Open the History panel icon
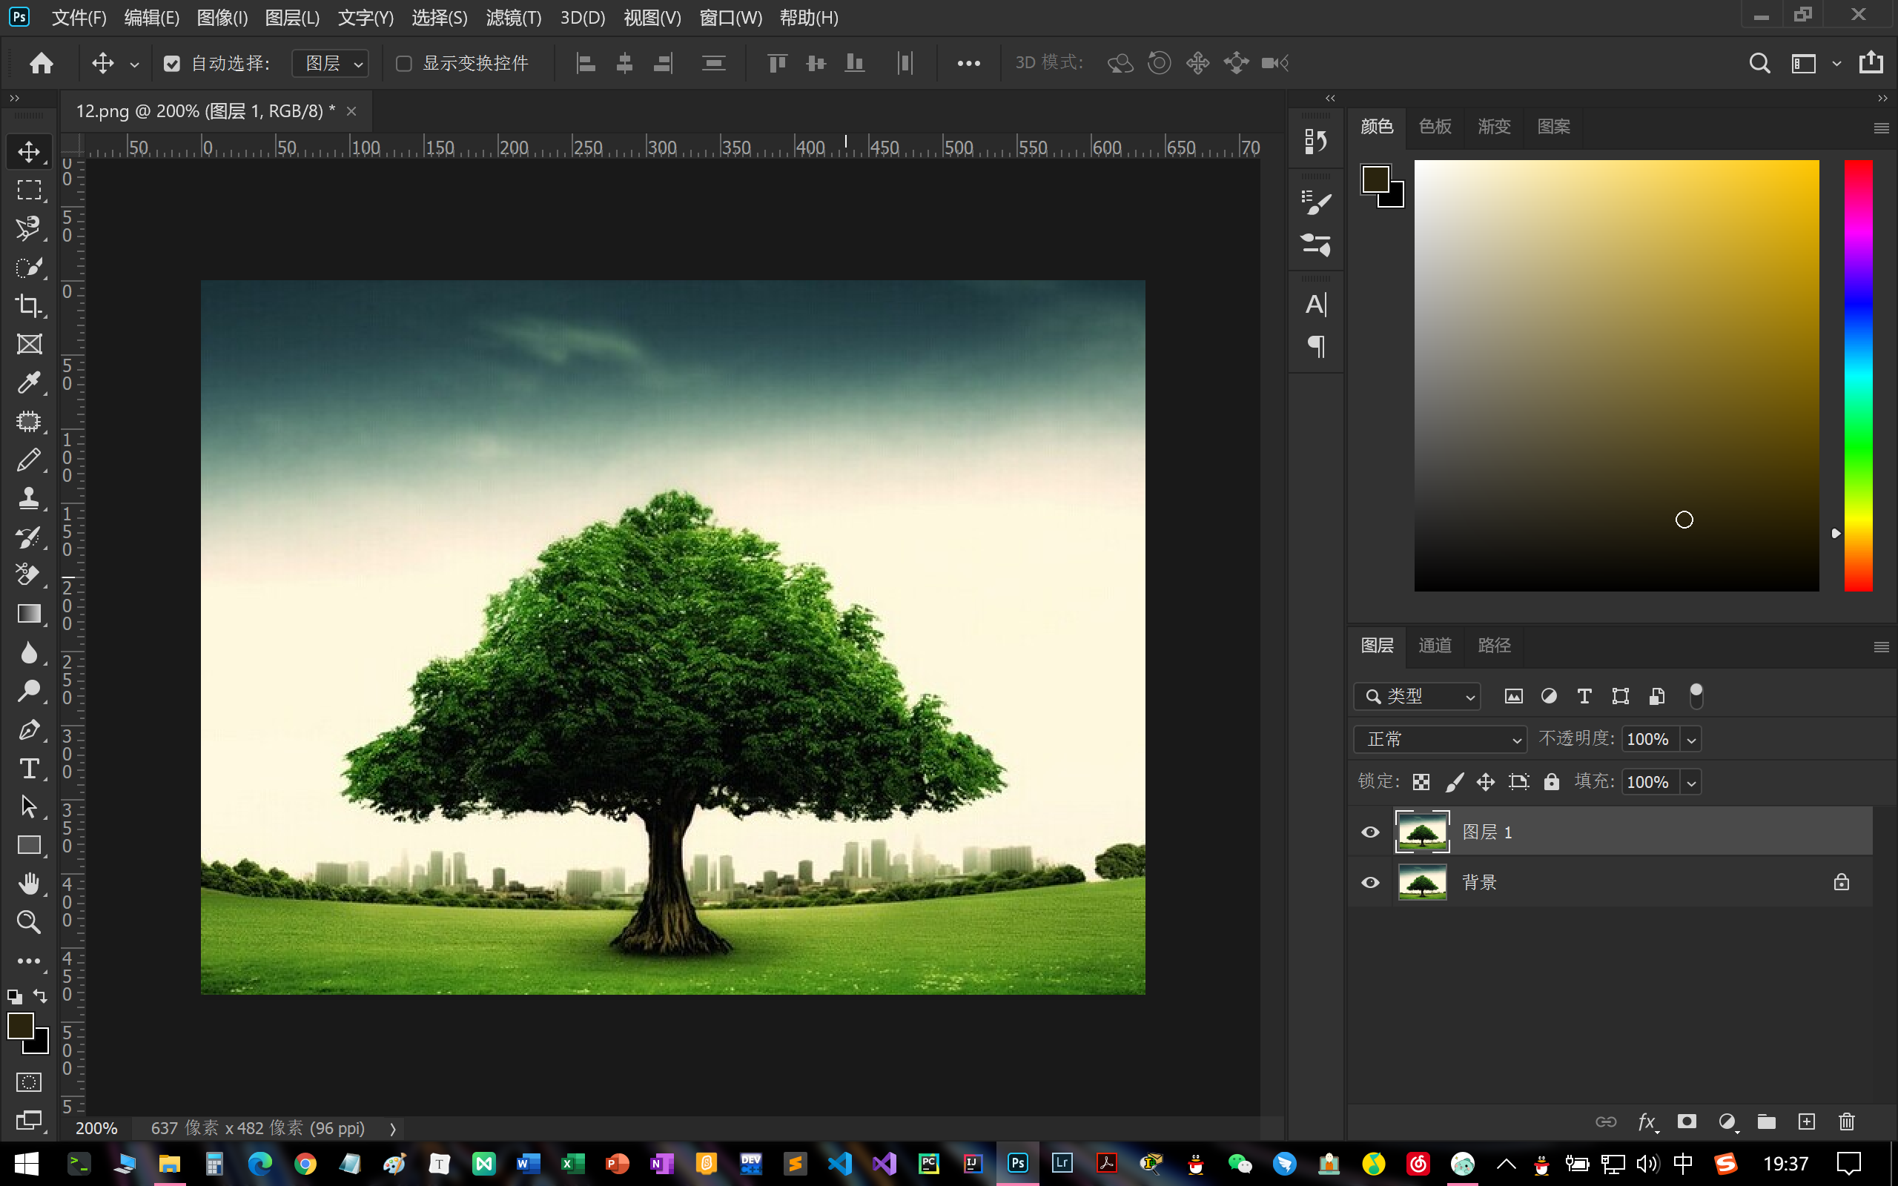The width and height of the screenshot is (1898, 1186). coord(1315,141)
